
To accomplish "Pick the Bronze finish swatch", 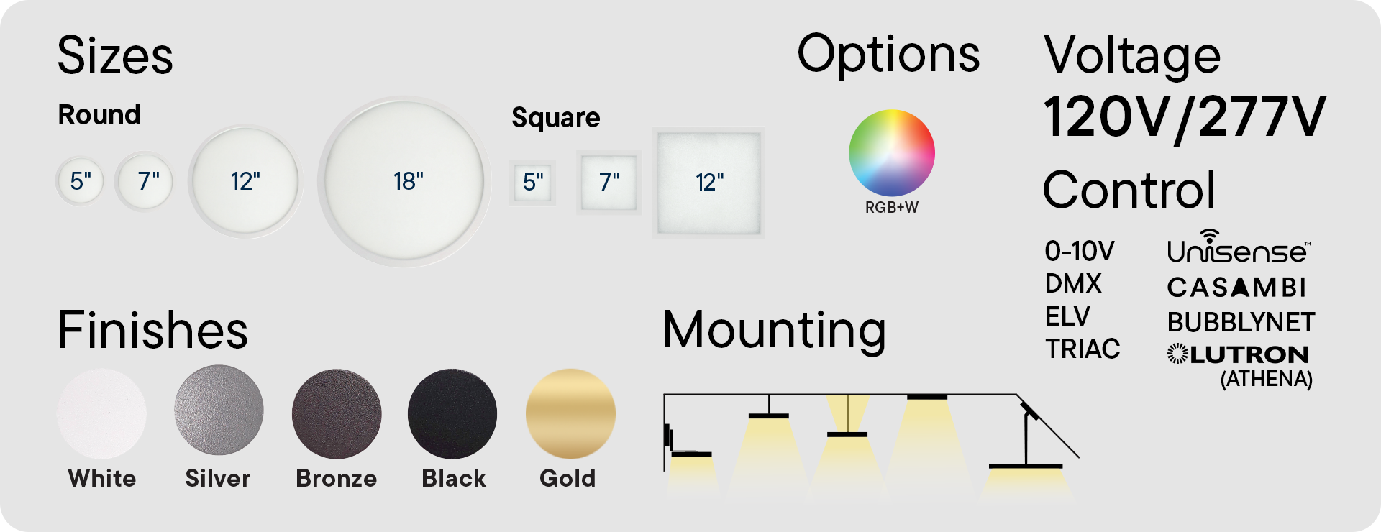I will [337, 414].
